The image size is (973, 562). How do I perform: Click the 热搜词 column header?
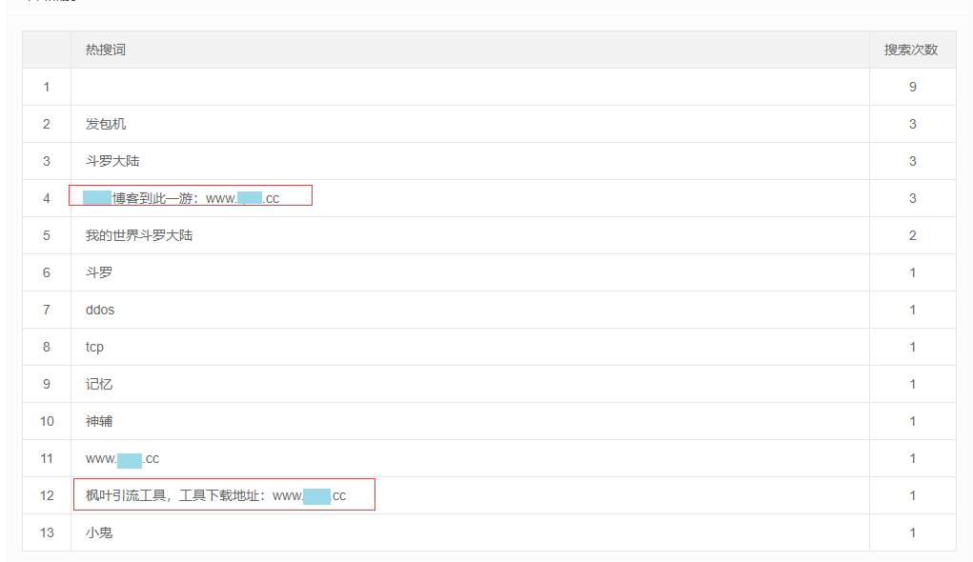106,50
